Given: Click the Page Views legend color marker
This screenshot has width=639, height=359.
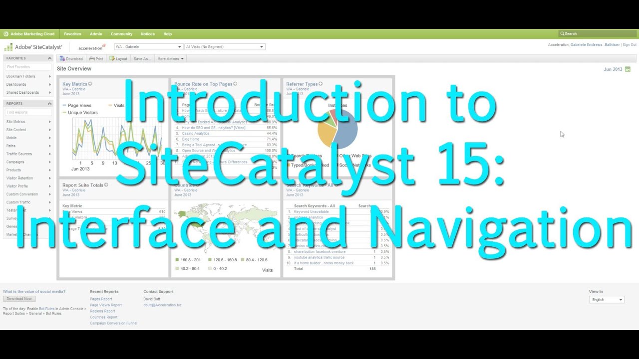Looking at the screenshot, I should [65, 106].
